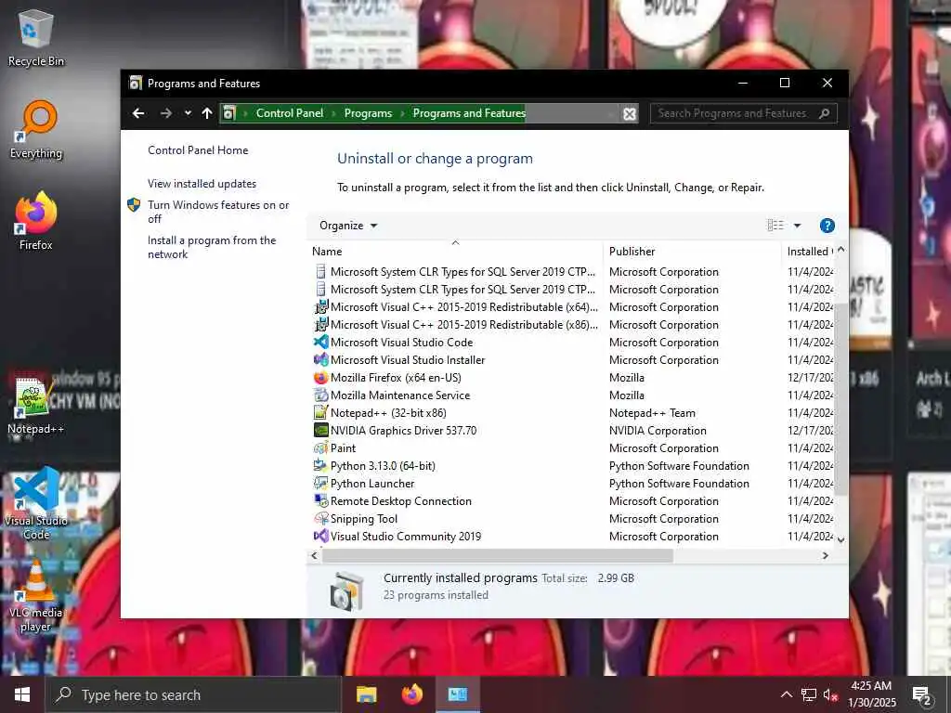
Task: Click the NVIDIA Graphics Driver 537.70 icon
Action: coord(320,431)
